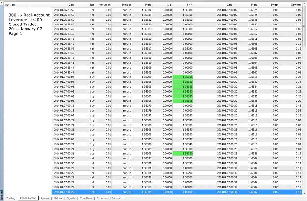Click the Gewinn cell showing 0.36
Image resolution: width=307 pixels, height=201 pixels.
290,111
